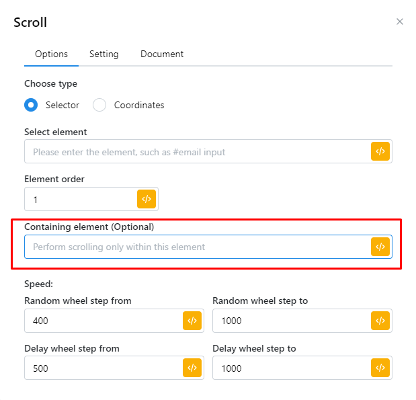Choose the Coordinates radio option
The height and width of the screenshot is (400, 416).
click(99, 105)
